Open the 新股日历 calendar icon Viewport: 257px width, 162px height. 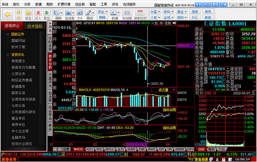tap(140, 13)
